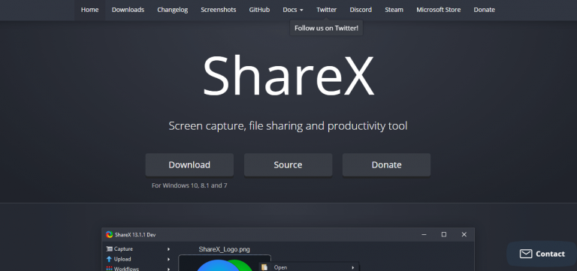
Task: Click the envelope icon in Contact widget
Action: click(x=526, y=254)
